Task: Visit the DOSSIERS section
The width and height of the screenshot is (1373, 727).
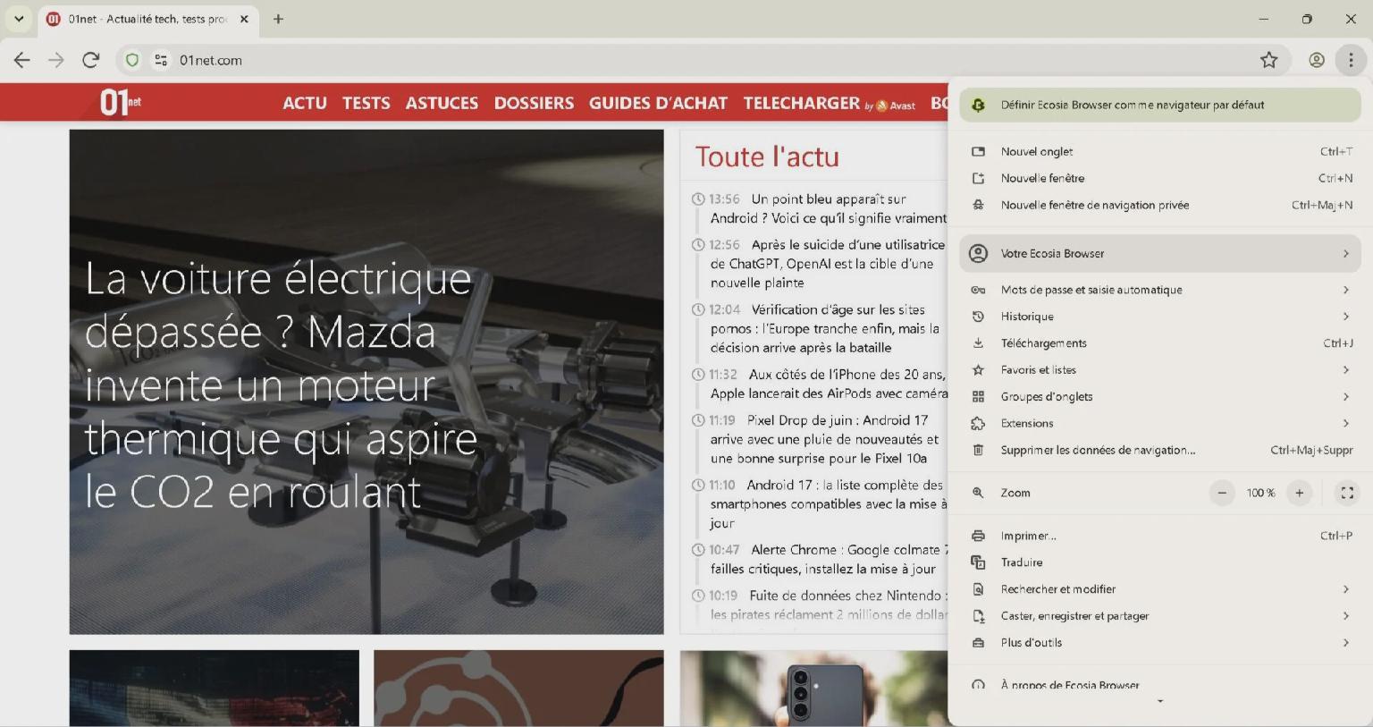Action: [534, 103]
